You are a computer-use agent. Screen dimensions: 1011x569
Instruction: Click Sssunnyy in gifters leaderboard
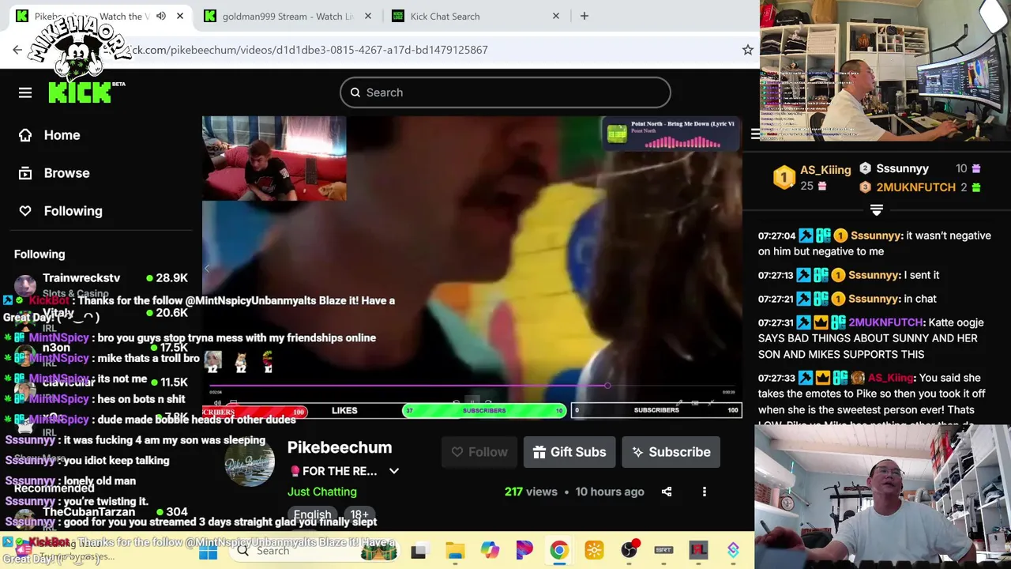tap(902, 168)
